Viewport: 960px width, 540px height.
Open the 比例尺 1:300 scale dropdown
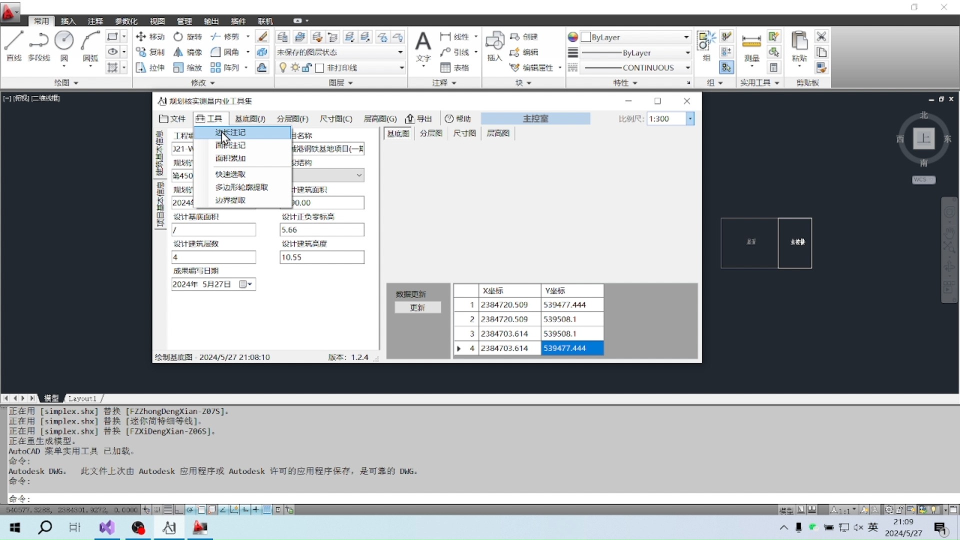[690, 118]
